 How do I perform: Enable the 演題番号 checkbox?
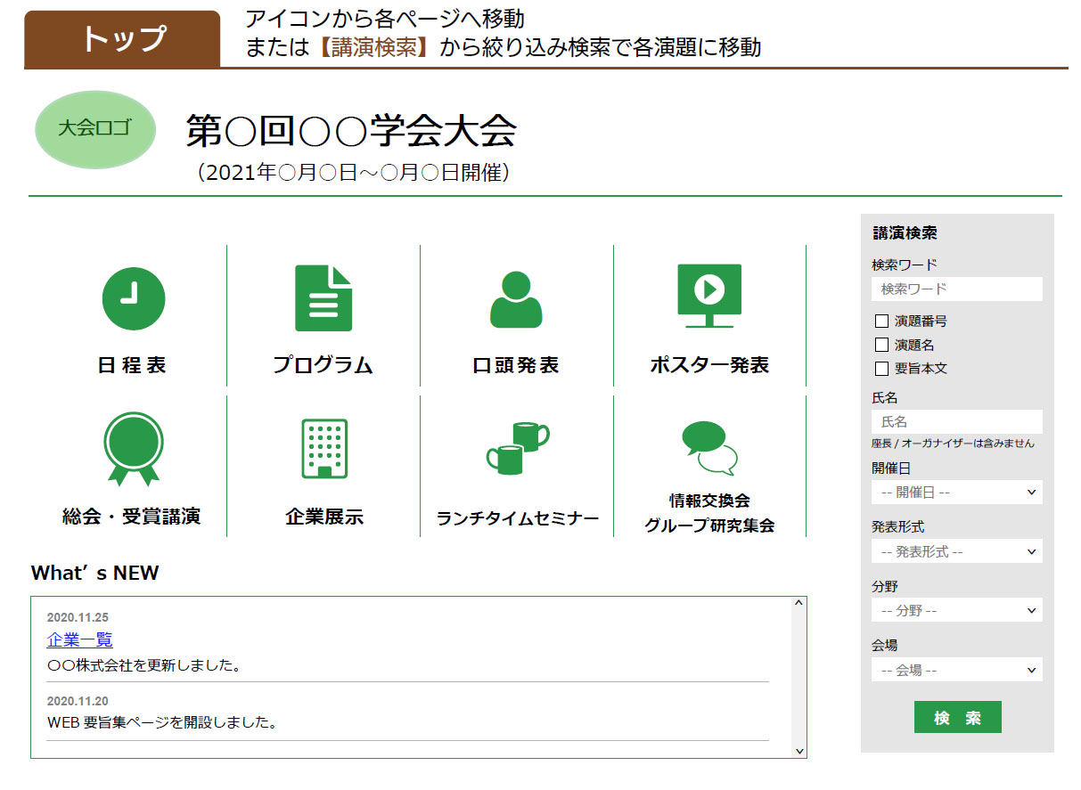tap(881, 322)
